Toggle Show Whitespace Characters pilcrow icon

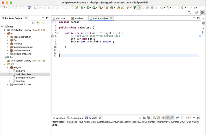click(156, 8)
